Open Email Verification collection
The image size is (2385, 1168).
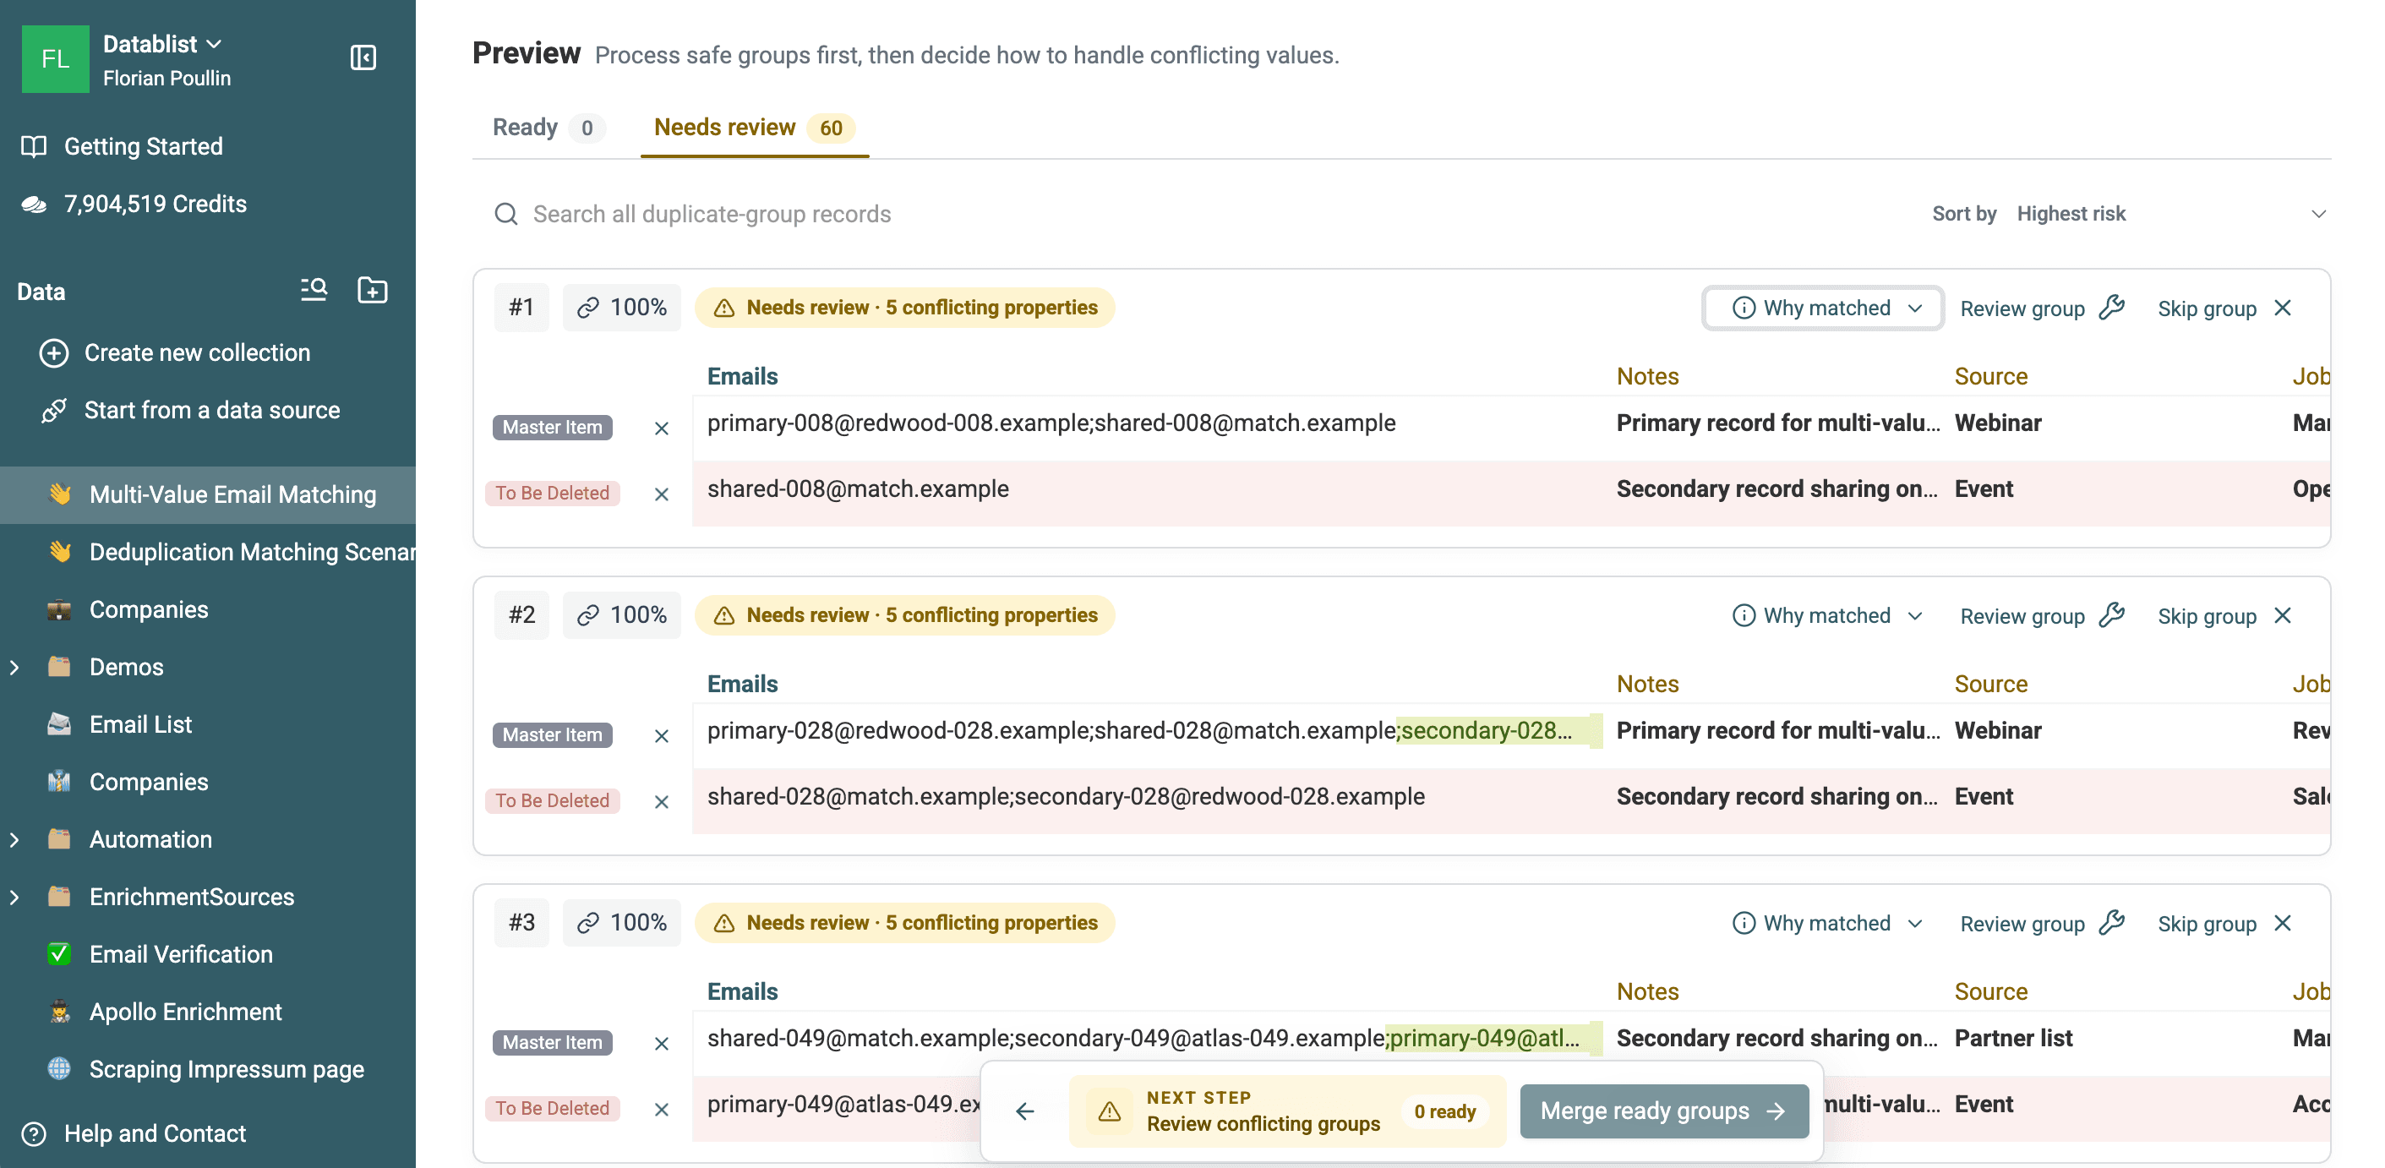pyautogui.click(x=207, y=954)
